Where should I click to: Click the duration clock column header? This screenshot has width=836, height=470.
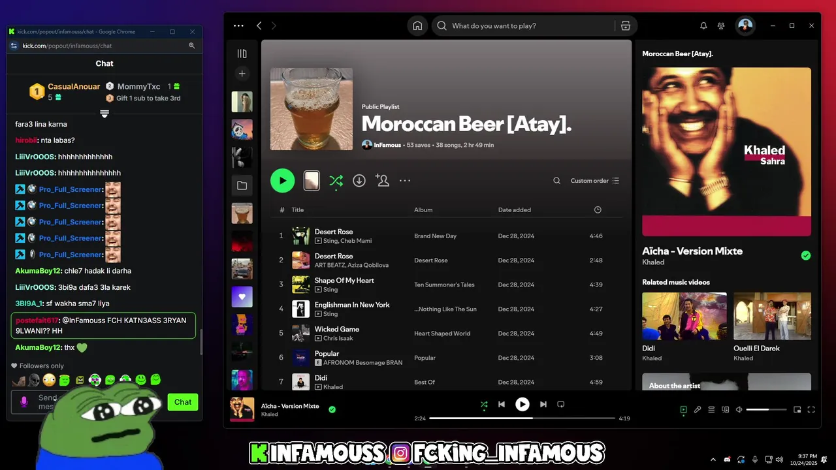[x=598, y=210]
